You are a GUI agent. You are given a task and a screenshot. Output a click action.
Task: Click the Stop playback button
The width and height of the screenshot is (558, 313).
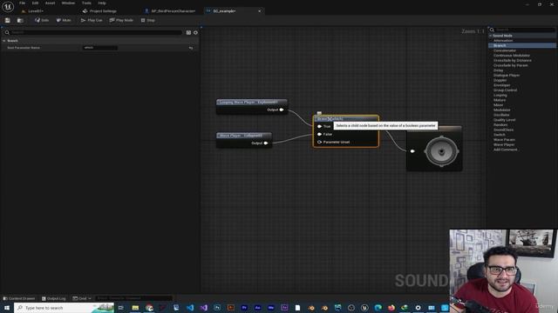point(147,20)
